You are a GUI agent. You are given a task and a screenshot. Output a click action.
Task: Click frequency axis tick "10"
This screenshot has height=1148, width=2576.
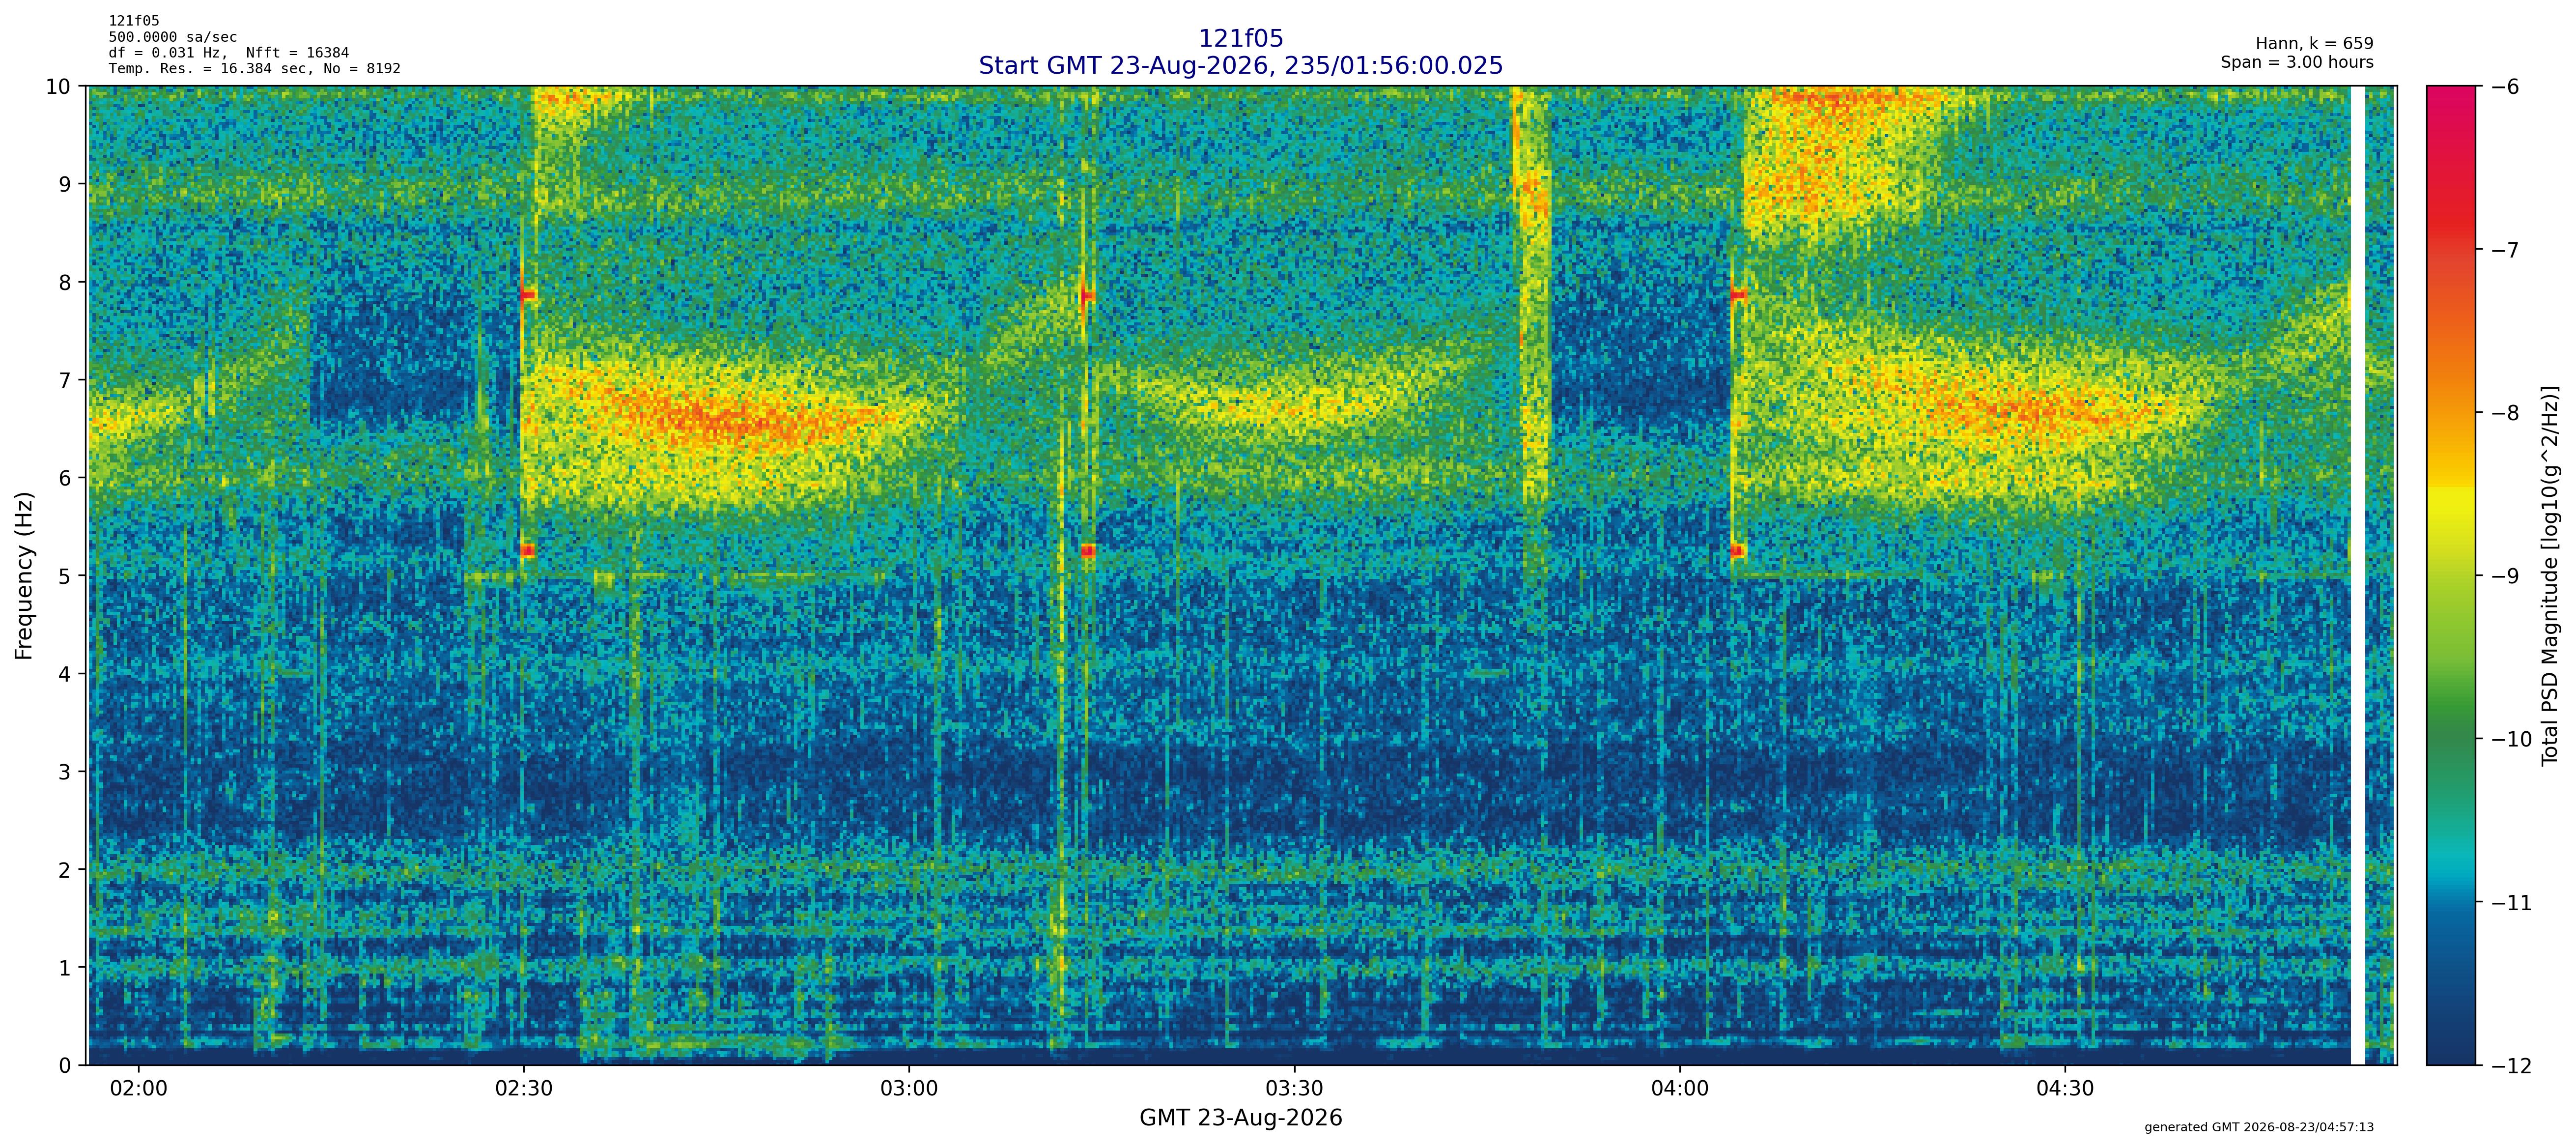tap(58, 87)
